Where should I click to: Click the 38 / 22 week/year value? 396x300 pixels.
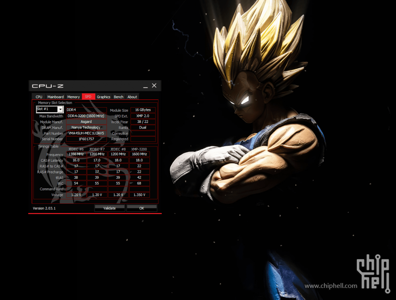[x=143, y=122]
